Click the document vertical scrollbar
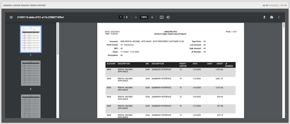 click(x=283, y=26)
